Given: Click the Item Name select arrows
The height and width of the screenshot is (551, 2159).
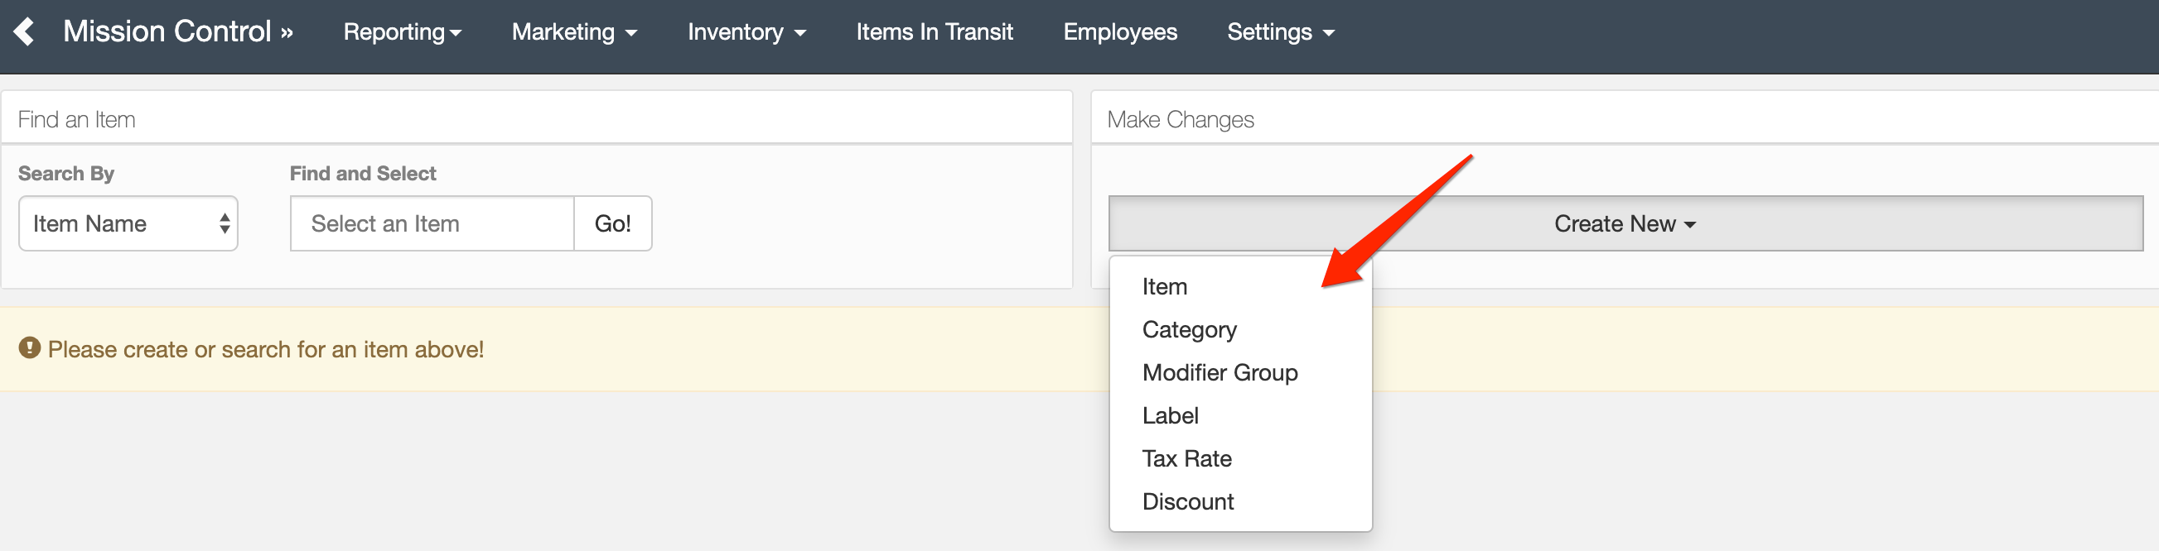Looking at the screenshot, I should pyautogui.click(x=225, y=223).
